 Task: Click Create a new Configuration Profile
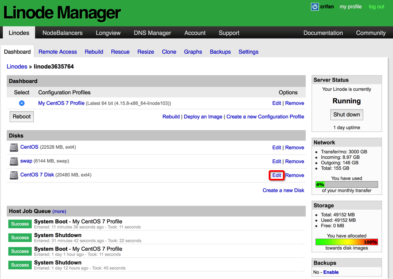pos(265,117)
